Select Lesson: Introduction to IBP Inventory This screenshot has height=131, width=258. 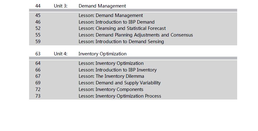coord(117,70)
